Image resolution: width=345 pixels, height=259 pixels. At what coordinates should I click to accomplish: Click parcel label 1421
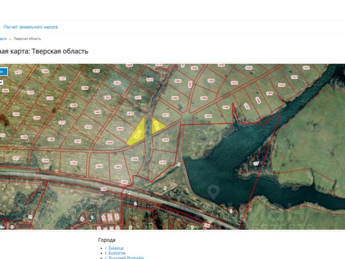(x=78, y=141)
